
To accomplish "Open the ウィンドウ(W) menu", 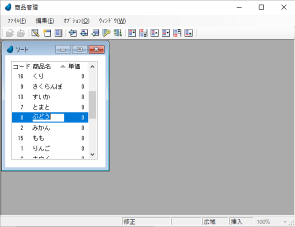I will (112, 21).
